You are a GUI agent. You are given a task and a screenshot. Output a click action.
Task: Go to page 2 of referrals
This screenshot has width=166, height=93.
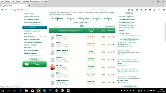[x=83, y=26]
